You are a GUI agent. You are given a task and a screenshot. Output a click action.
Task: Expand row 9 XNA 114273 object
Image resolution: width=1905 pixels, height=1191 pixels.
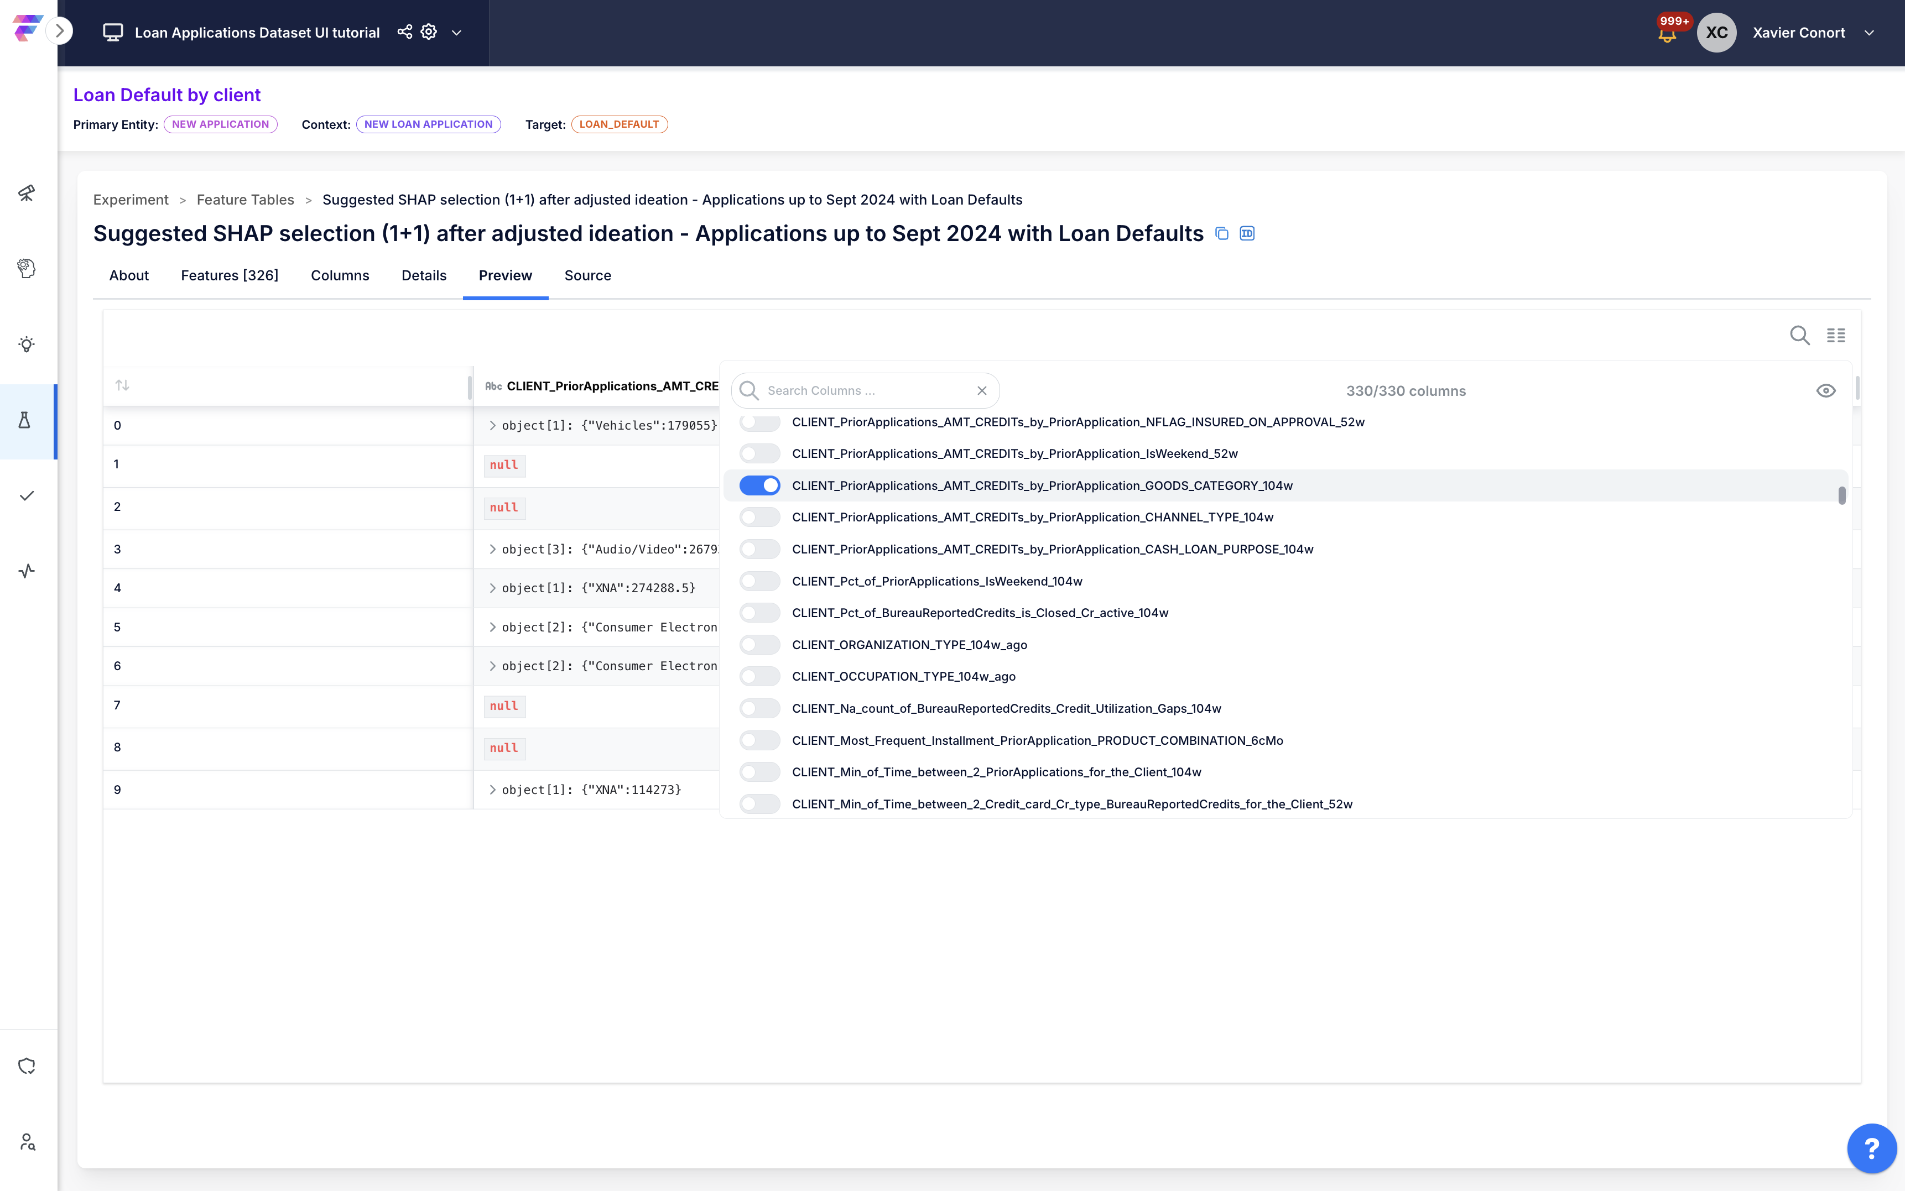pos(492,790)
